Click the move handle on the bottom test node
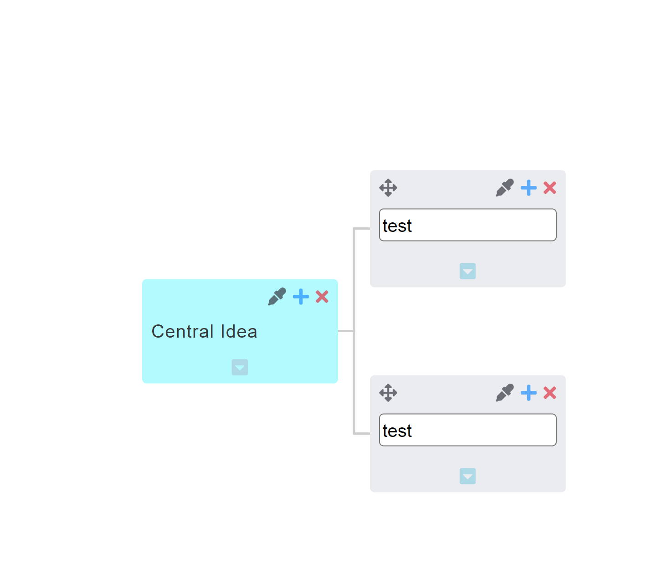This screenshot has height=570, width=672. pyautogui.click(x=388, y=392)
